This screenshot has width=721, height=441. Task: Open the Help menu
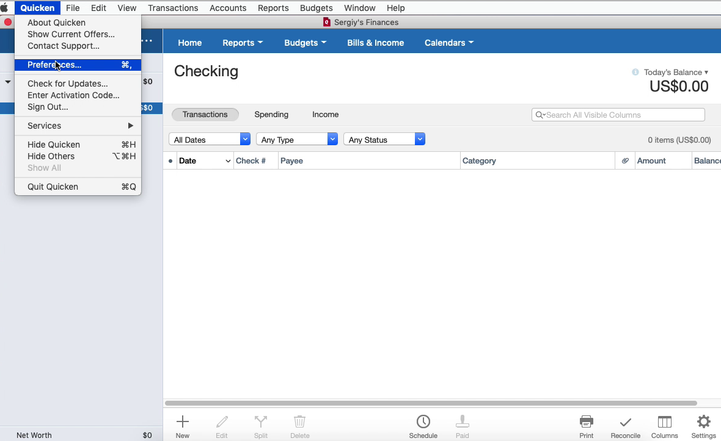395,8
